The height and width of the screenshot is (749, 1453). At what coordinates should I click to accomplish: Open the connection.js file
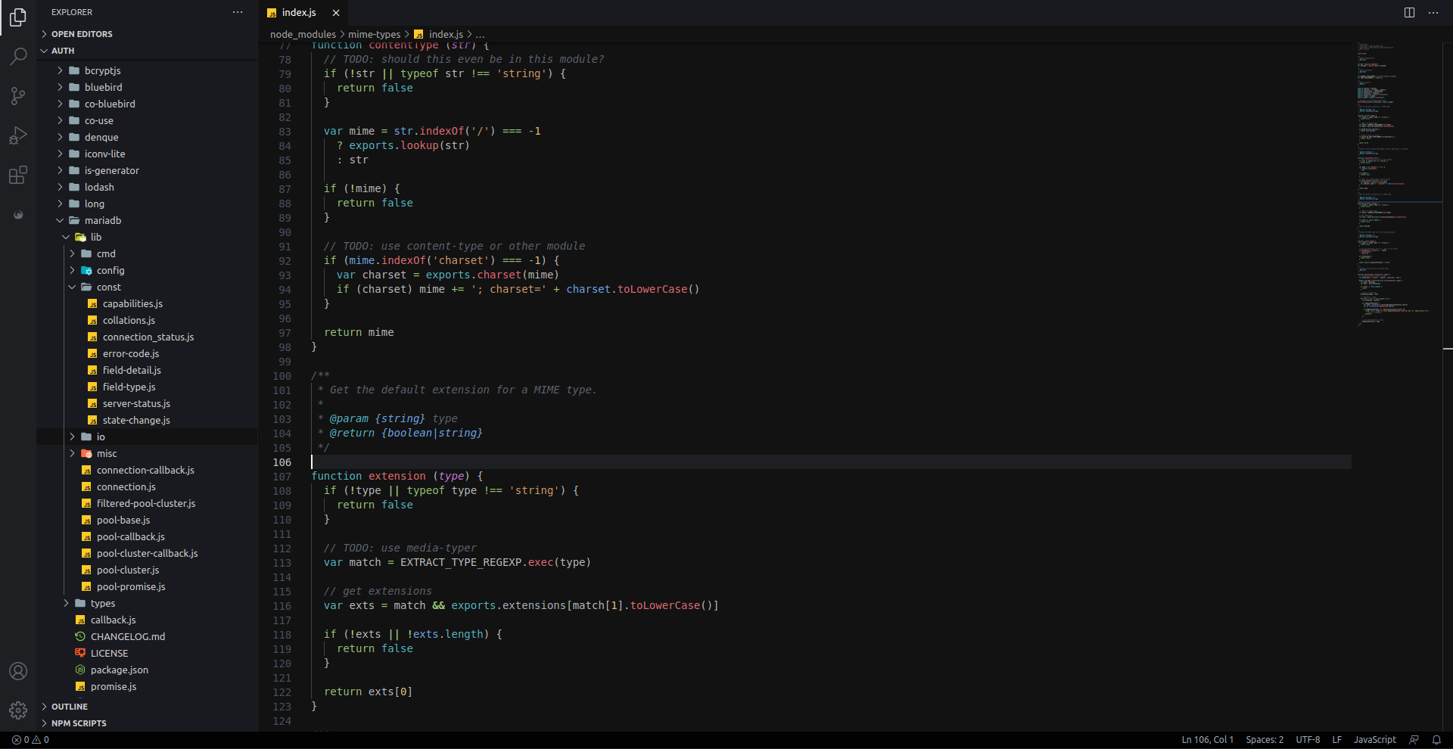click(x=126, y=486)
